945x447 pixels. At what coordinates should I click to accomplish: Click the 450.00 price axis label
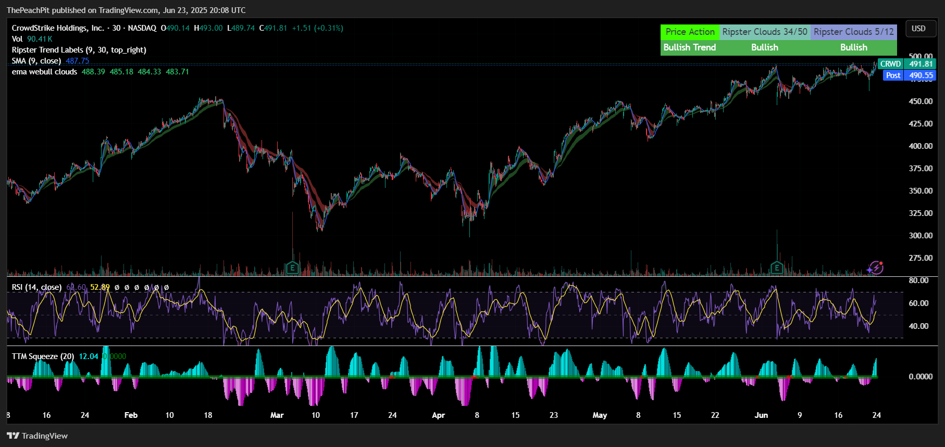pyautogui.click(x=921, y=101)
